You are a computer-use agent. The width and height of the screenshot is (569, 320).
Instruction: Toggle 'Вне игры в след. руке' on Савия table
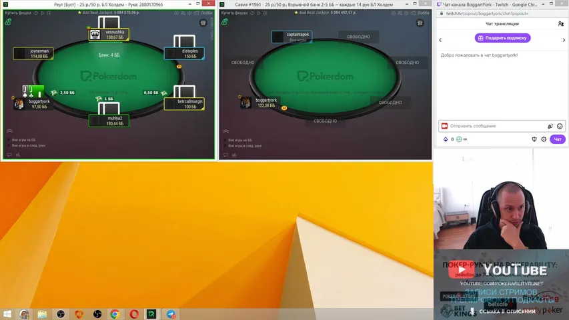225,146
